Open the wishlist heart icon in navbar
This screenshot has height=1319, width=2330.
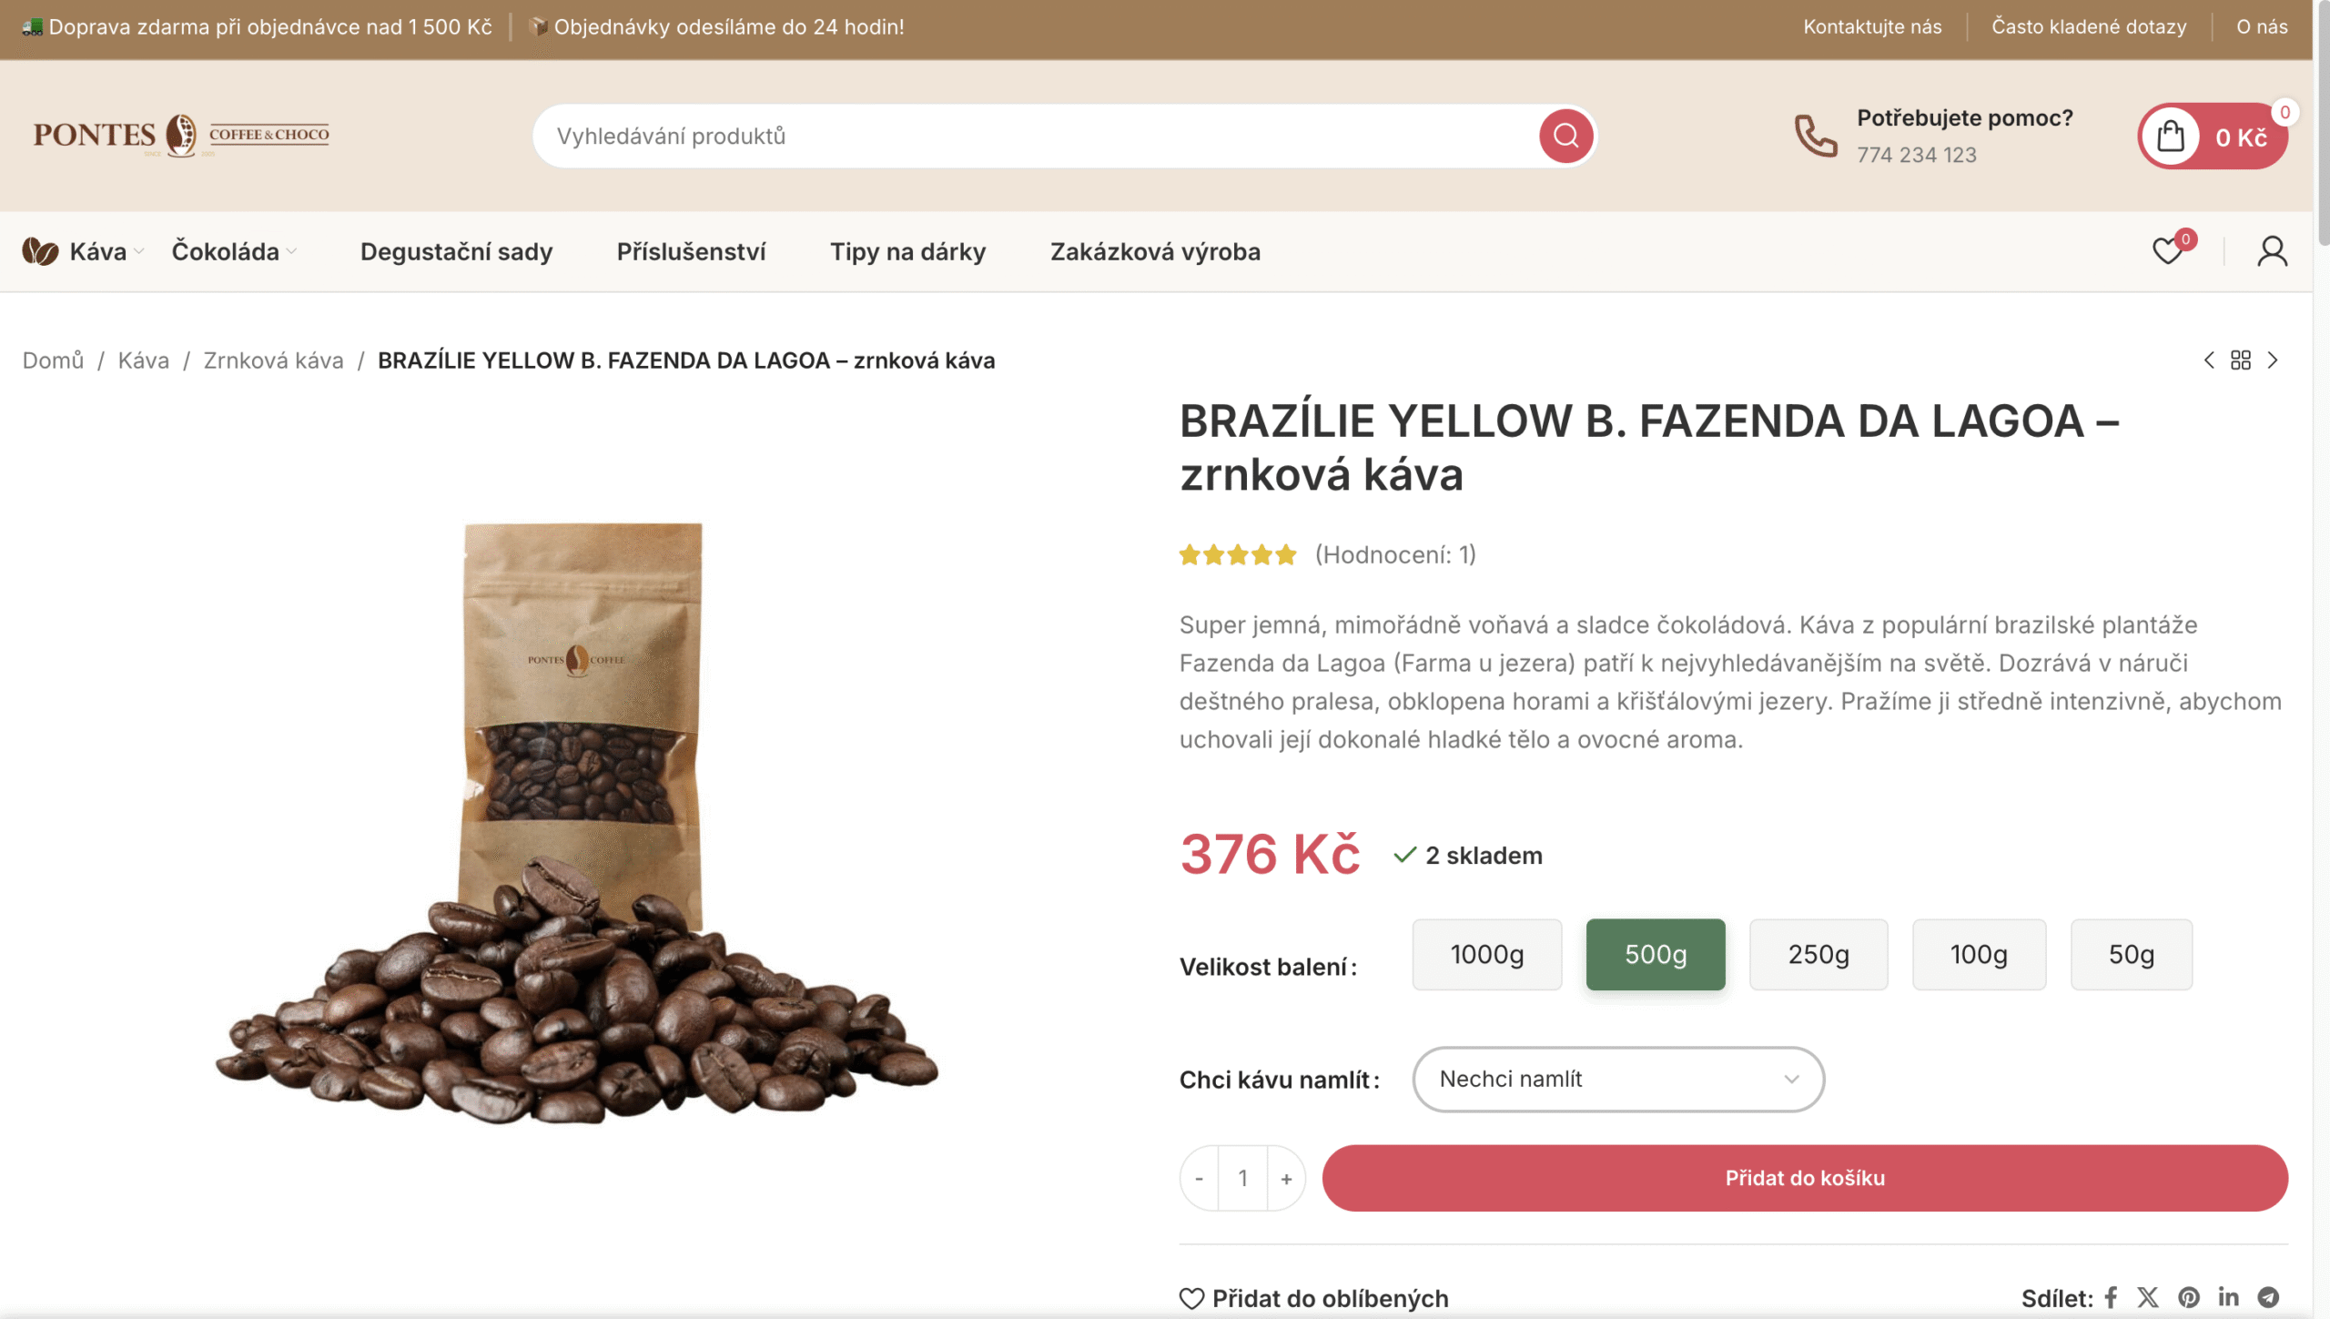pyautogui.click(x=2168, y=250)
